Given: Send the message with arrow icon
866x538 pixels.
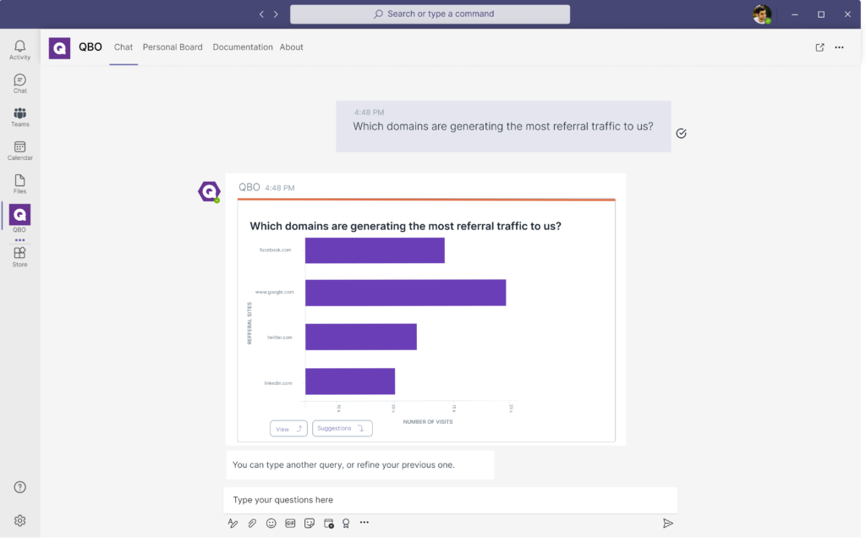Looking at the screenshot, I should [x=667, y=524].
